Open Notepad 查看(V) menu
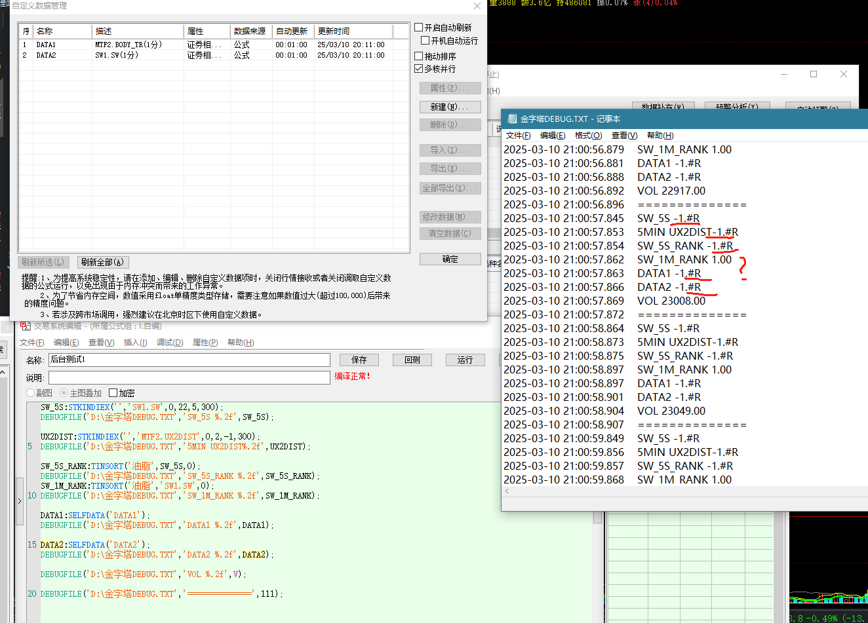The image size is (868, 623). coord(624,136)
